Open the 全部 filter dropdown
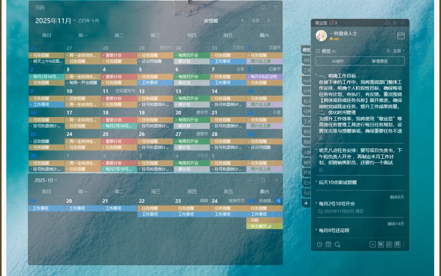This screenshot has height=276, width=441. (399, 51)
